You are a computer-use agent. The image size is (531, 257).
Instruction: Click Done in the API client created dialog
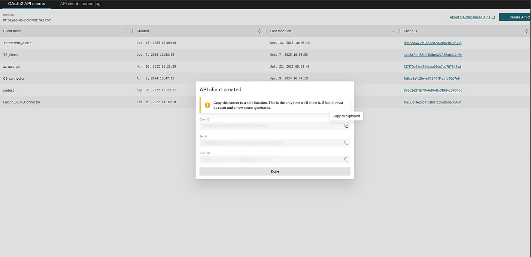(x=275, y=172)
